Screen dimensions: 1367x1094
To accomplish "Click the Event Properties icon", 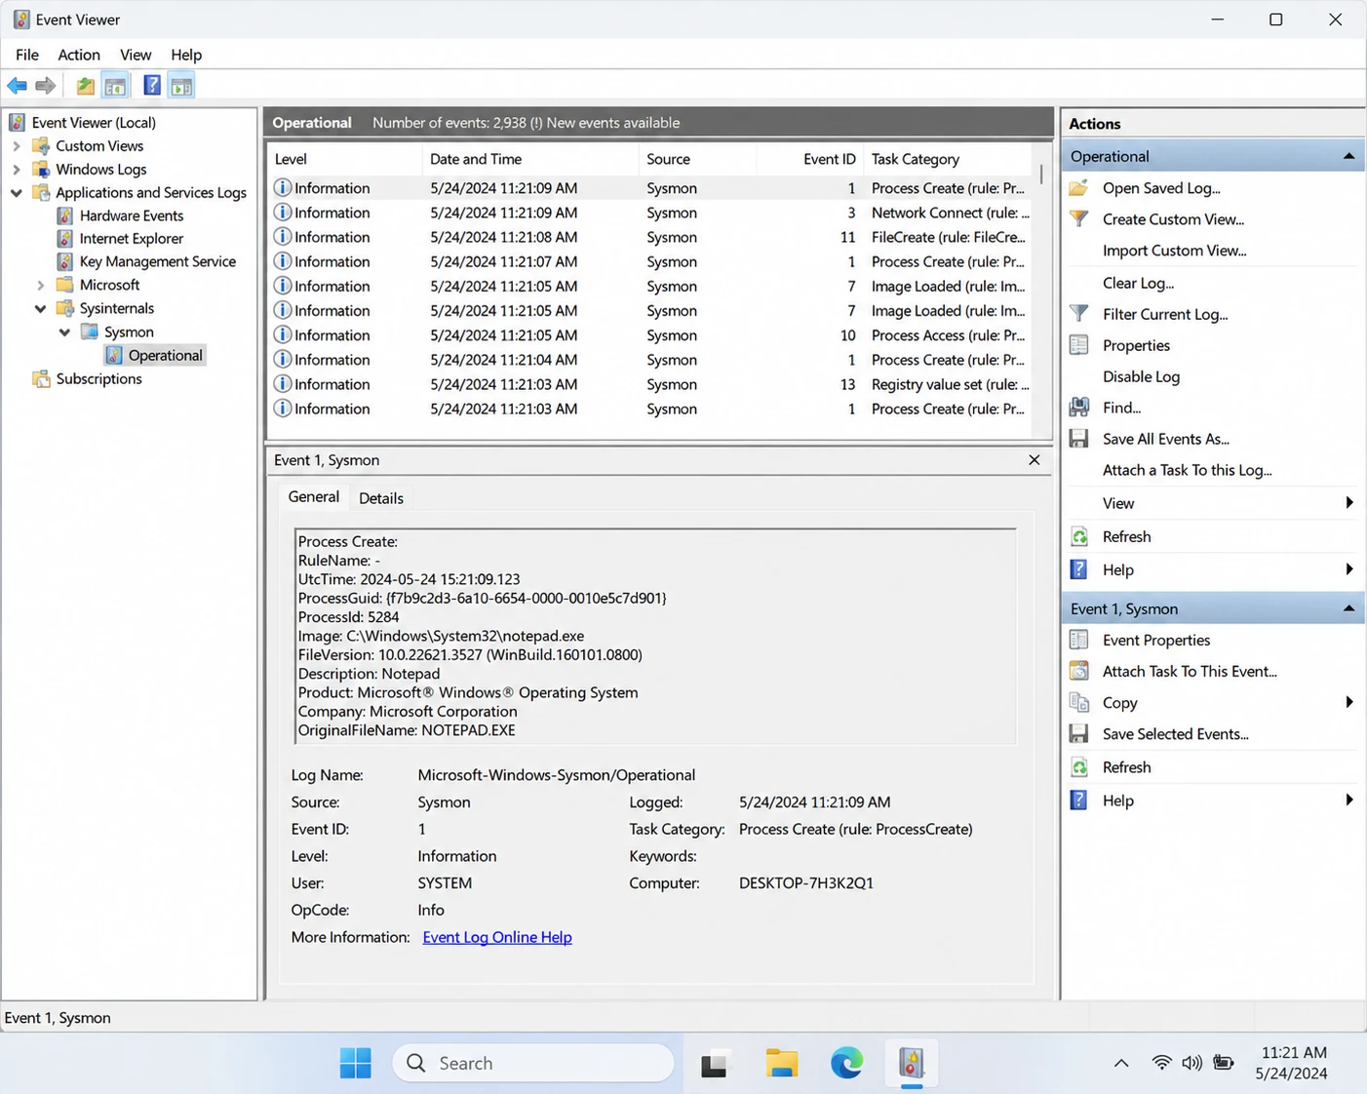I will click(1079, 640).
